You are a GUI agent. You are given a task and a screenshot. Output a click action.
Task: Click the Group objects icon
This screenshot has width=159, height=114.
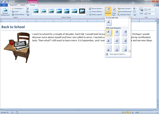point(135,12)
